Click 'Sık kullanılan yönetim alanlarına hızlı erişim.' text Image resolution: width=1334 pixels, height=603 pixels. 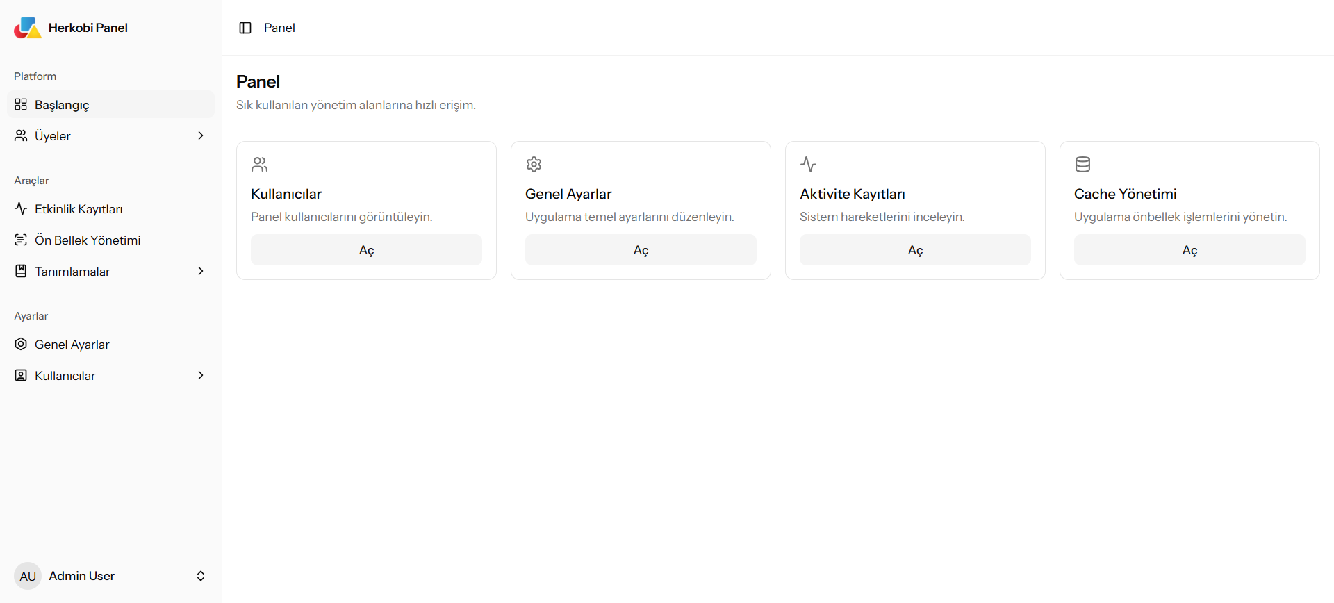coord(356,105)
